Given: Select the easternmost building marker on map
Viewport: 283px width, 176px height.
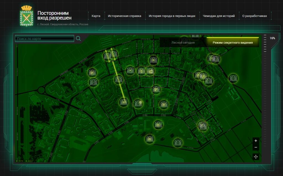Looking at the screenshot, I should pos(233,78).
